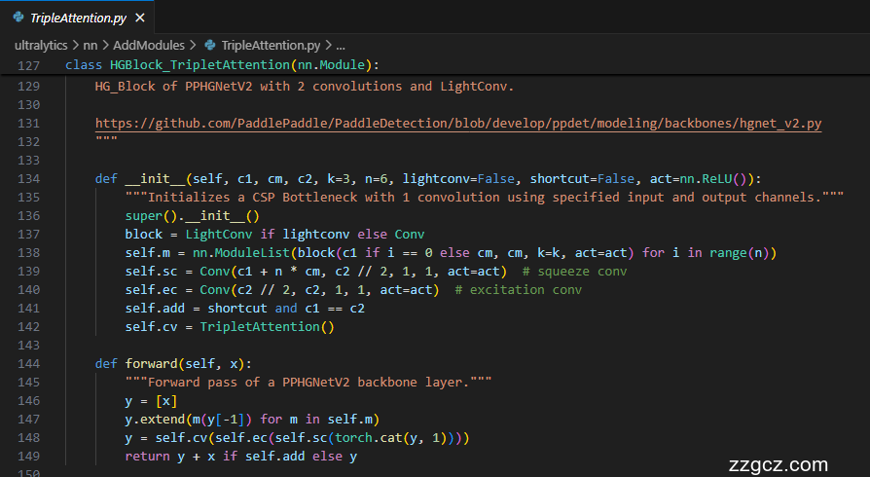Viewport: 870px width, 477px height.
Task: Click the '# squeeze conv' comment
Action: pos(574,272)
